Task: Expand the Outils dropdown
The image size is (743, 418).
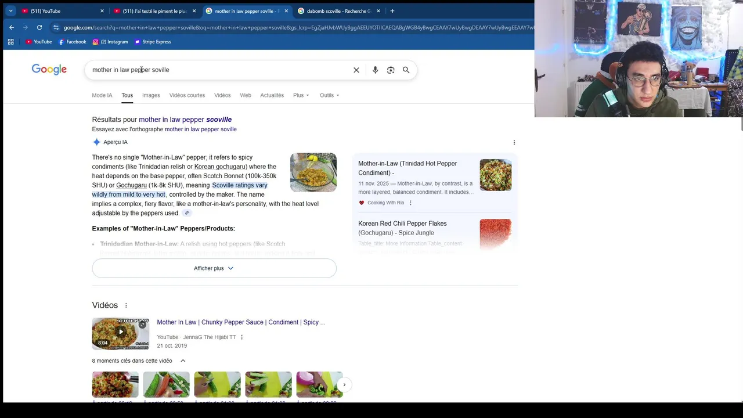Action: pos(329,95)
